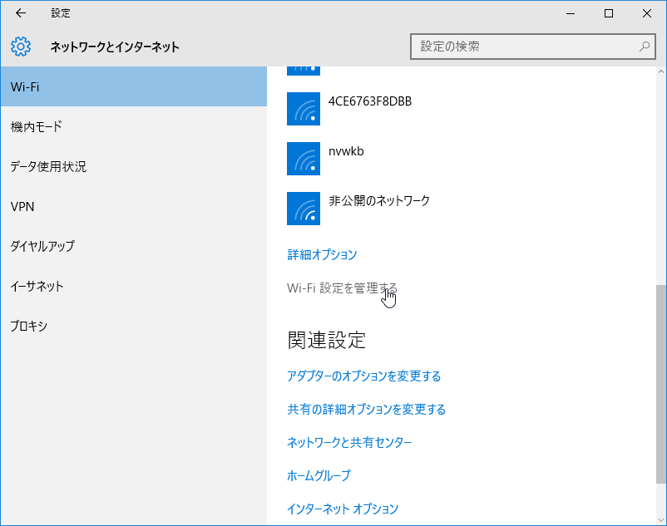
Task: Click Wi-Fi 設定を管理する link
Action: pos(342,288)
